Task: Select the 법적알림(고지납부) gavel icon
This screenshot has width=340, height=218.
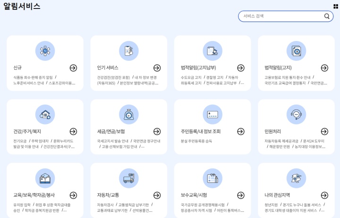Action: pyautogui.click(x=212, y=51)
